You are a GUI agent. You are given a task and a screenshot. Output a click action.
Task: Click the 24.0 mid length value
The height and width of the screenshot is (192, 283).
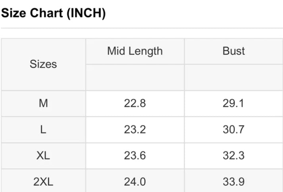[135, 181]
